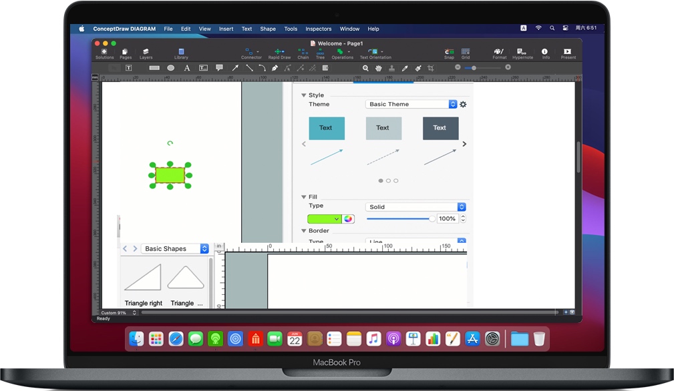Image resolution: width=674 pixels, height=391 pixels.
Task: Activate the Chain connection mode
Action: pos(303,52)
